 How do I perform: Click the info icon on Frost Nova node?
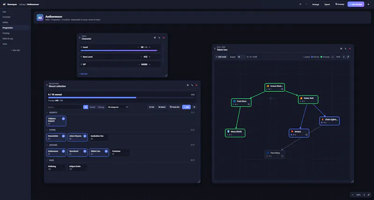point(249,104)
